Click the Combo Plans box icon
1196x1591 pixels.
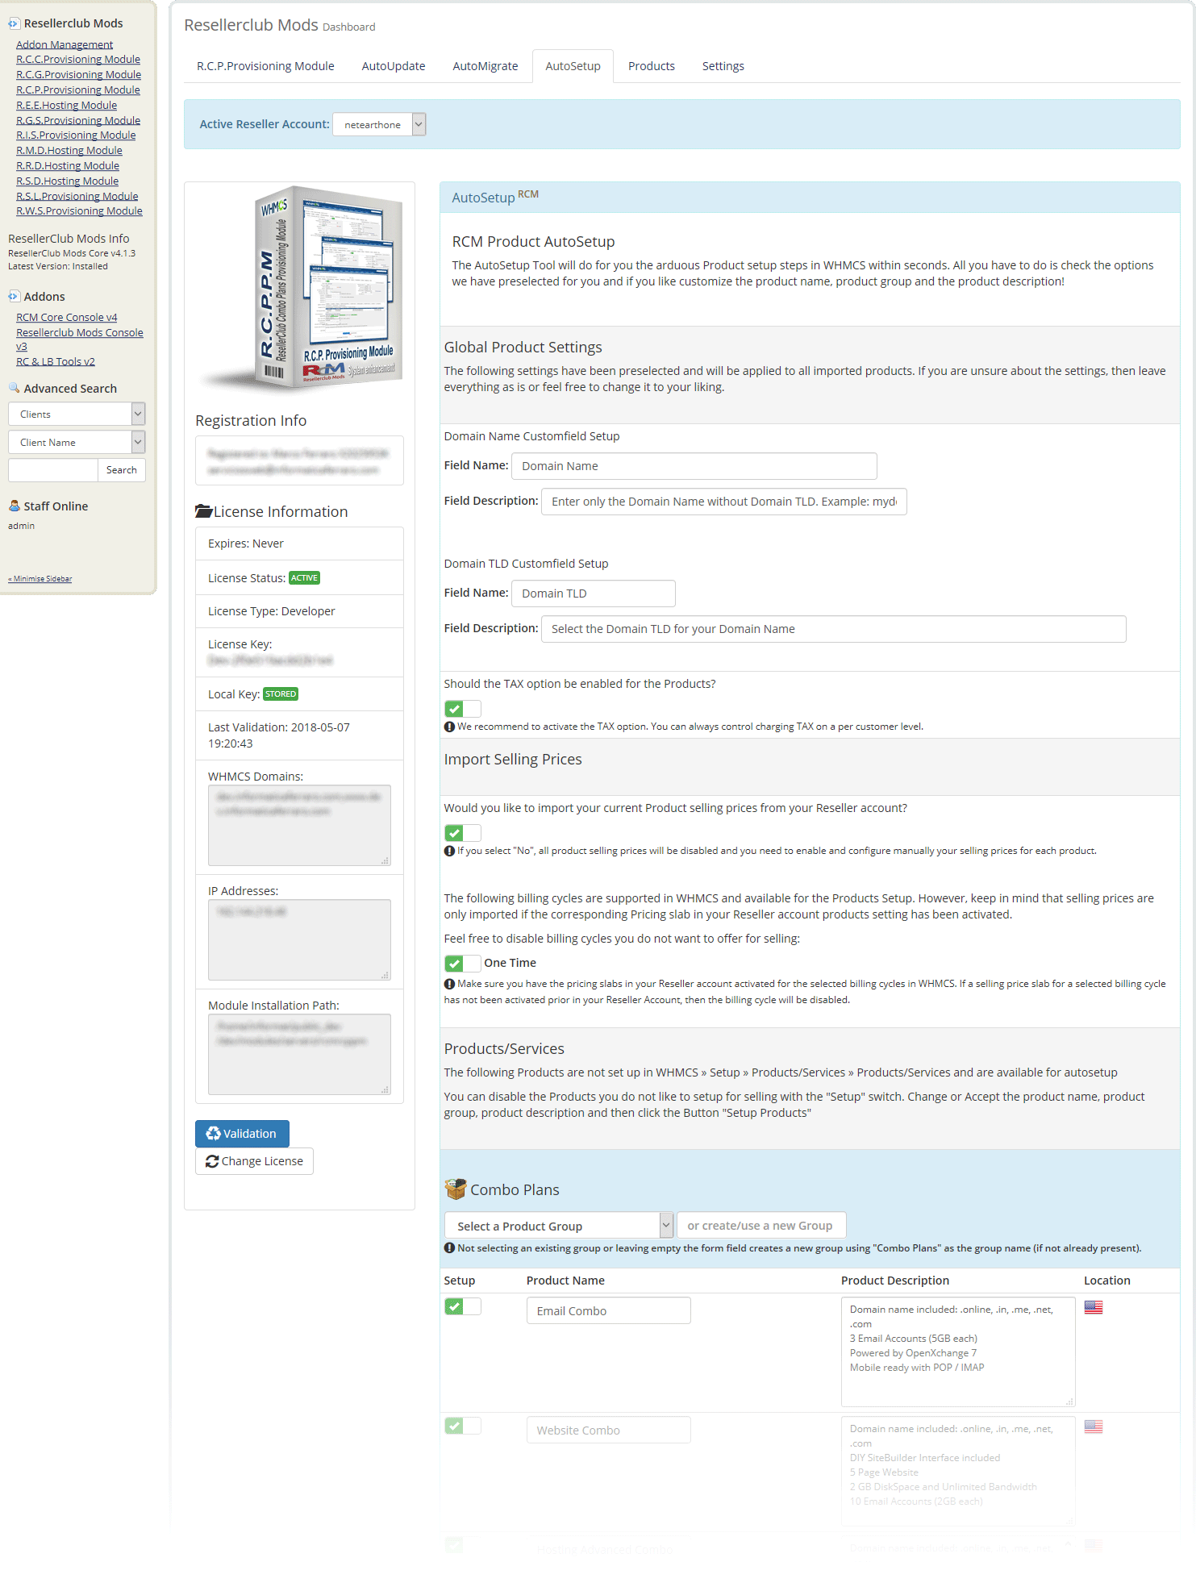click(456, 1189)
